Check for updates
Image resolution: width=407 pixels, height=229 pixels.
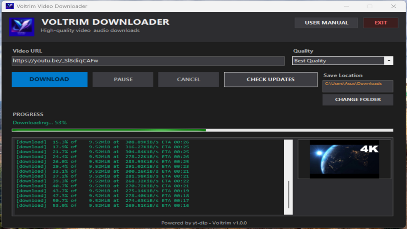tap(271, 79)
